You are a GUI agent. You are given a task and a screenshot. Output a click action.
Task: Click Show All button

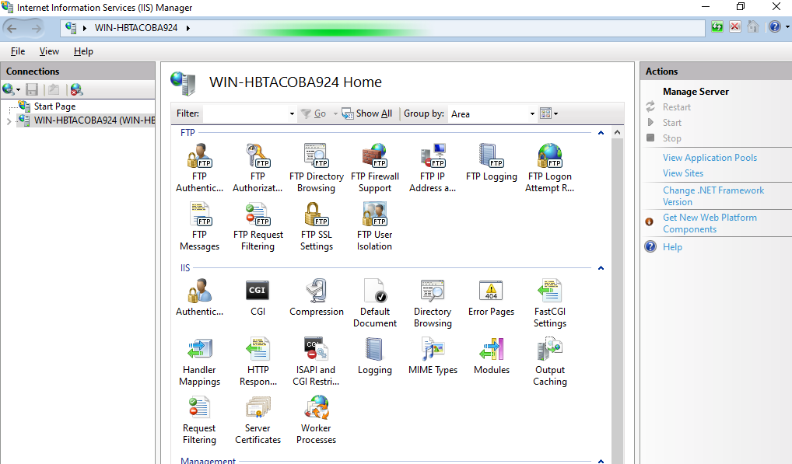367,113
